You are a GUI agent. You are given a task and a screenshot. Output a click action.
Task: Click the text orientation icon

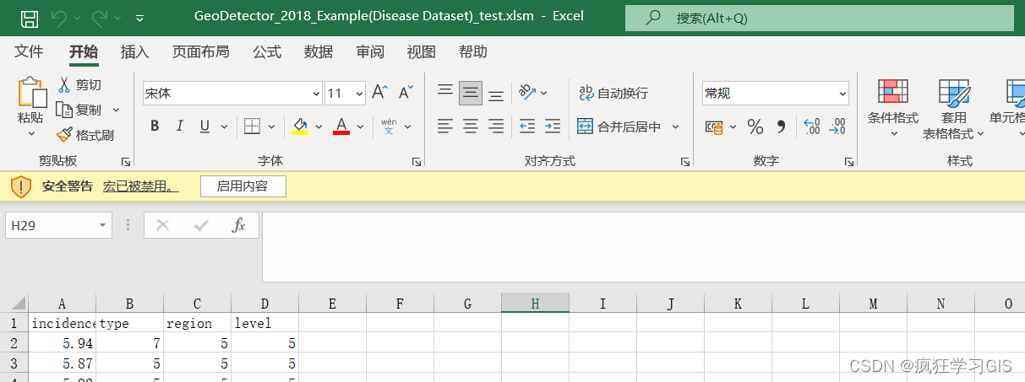coord(527,92)
